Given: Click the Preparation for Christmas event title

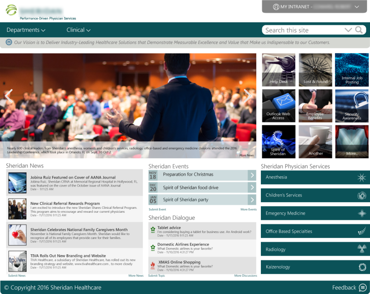Looking at the screenshot, I should tap(188, 174).
